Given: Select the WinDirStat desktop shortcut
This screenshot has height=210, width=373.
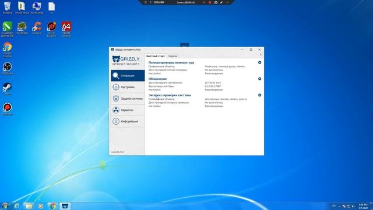Looking at the screenshot, I should [x=22, y=28].
